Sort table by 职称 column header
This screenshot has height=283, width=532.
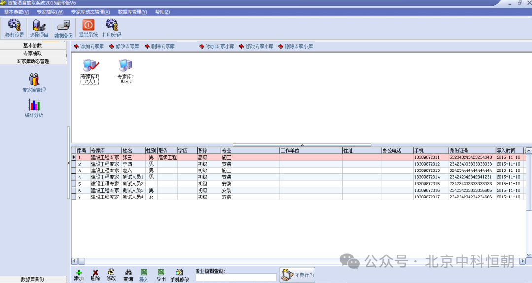pyautogui.click(x=209, y=151)
